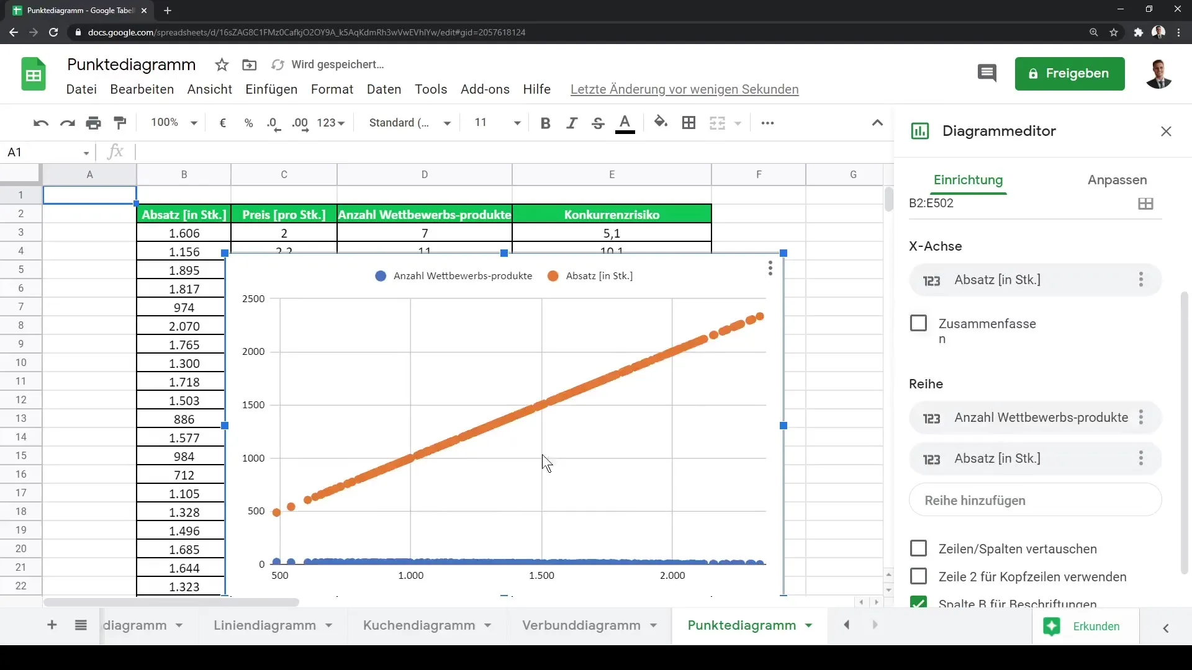Open Anzahl Wettbewerbs-produkte series options

pos(1141,418)
